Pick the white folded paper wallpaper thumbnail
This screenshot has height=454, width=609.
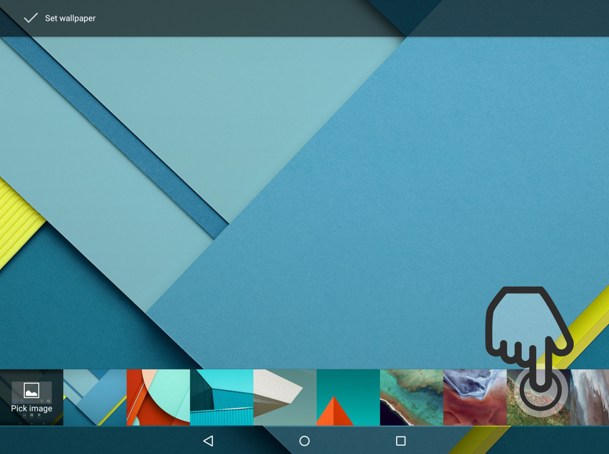[285, 397]
